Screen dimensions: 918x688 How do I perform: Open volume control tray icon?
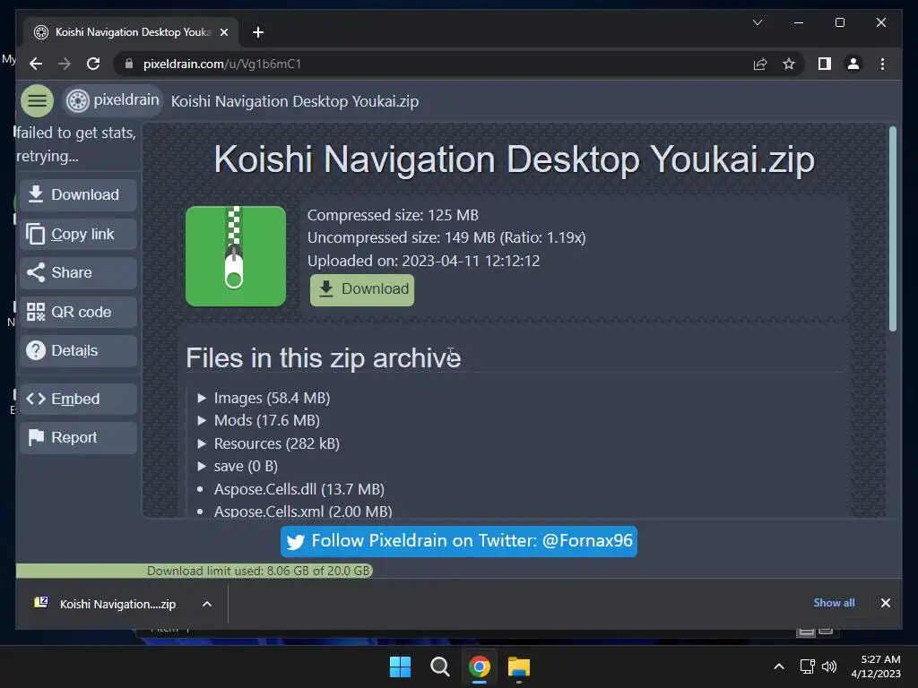tap(829, 666)
